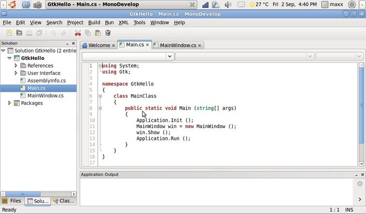Close the MainWindow.cs tab
The height and width of the screenshot is (214, 366).
tap(199, 45)
